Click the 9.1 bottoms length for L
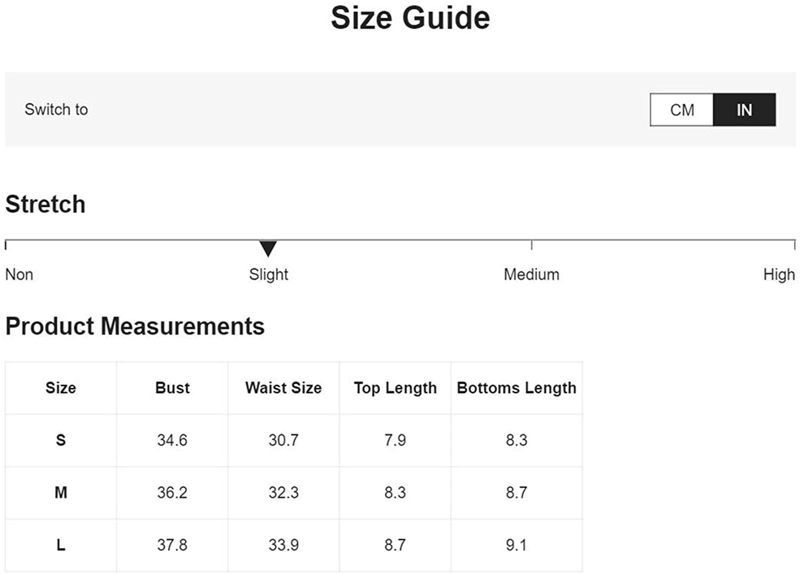The height and width of the screenshot is (574, 800). pyautogui.click(x=516, y=545)
